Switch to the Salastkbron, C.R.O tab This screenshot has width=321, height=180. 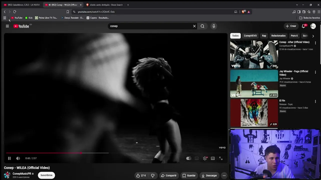point(22,5)
